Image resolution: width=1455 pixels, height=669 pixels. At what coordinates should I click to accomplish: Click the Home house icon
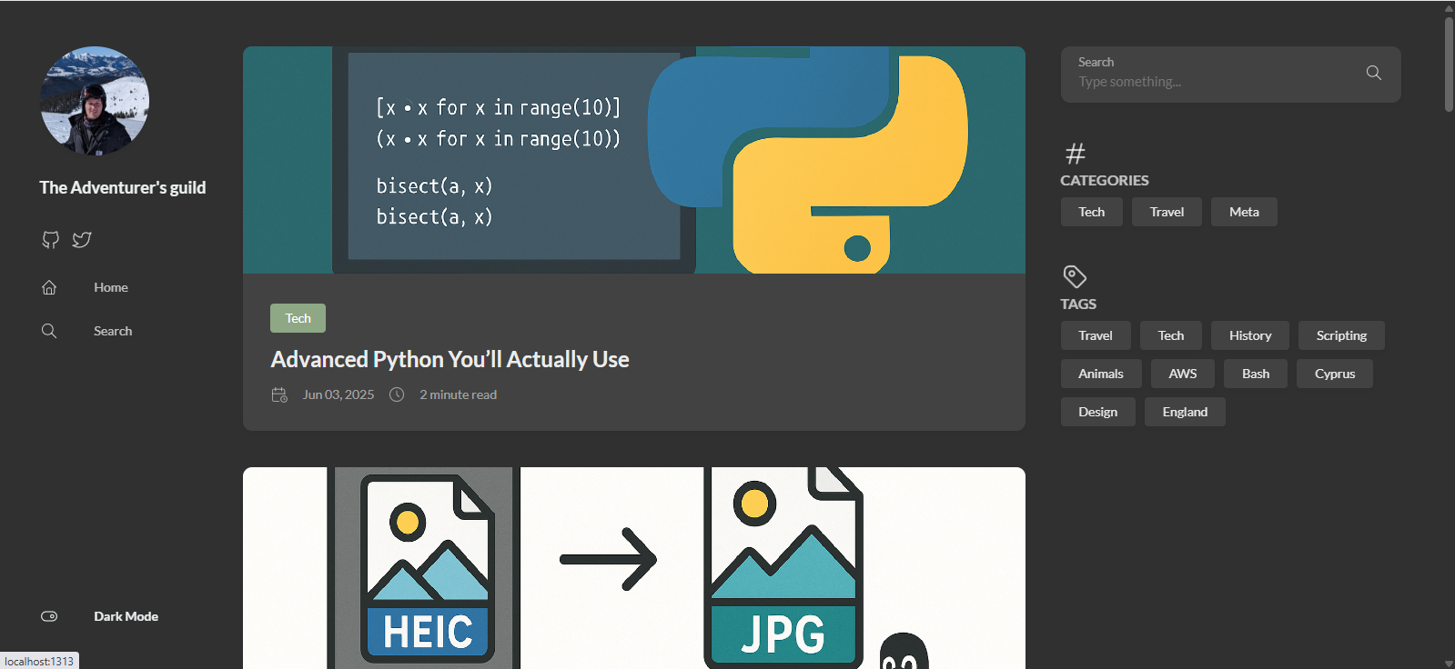click(x=49, y=287)
